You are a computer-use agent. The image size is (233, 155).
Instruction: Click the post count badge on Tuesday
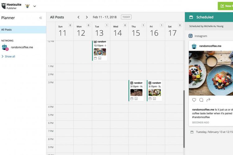(x=107, y=25)
